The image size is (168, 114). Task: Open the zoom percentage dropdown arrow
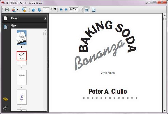(x=80, y=10)
